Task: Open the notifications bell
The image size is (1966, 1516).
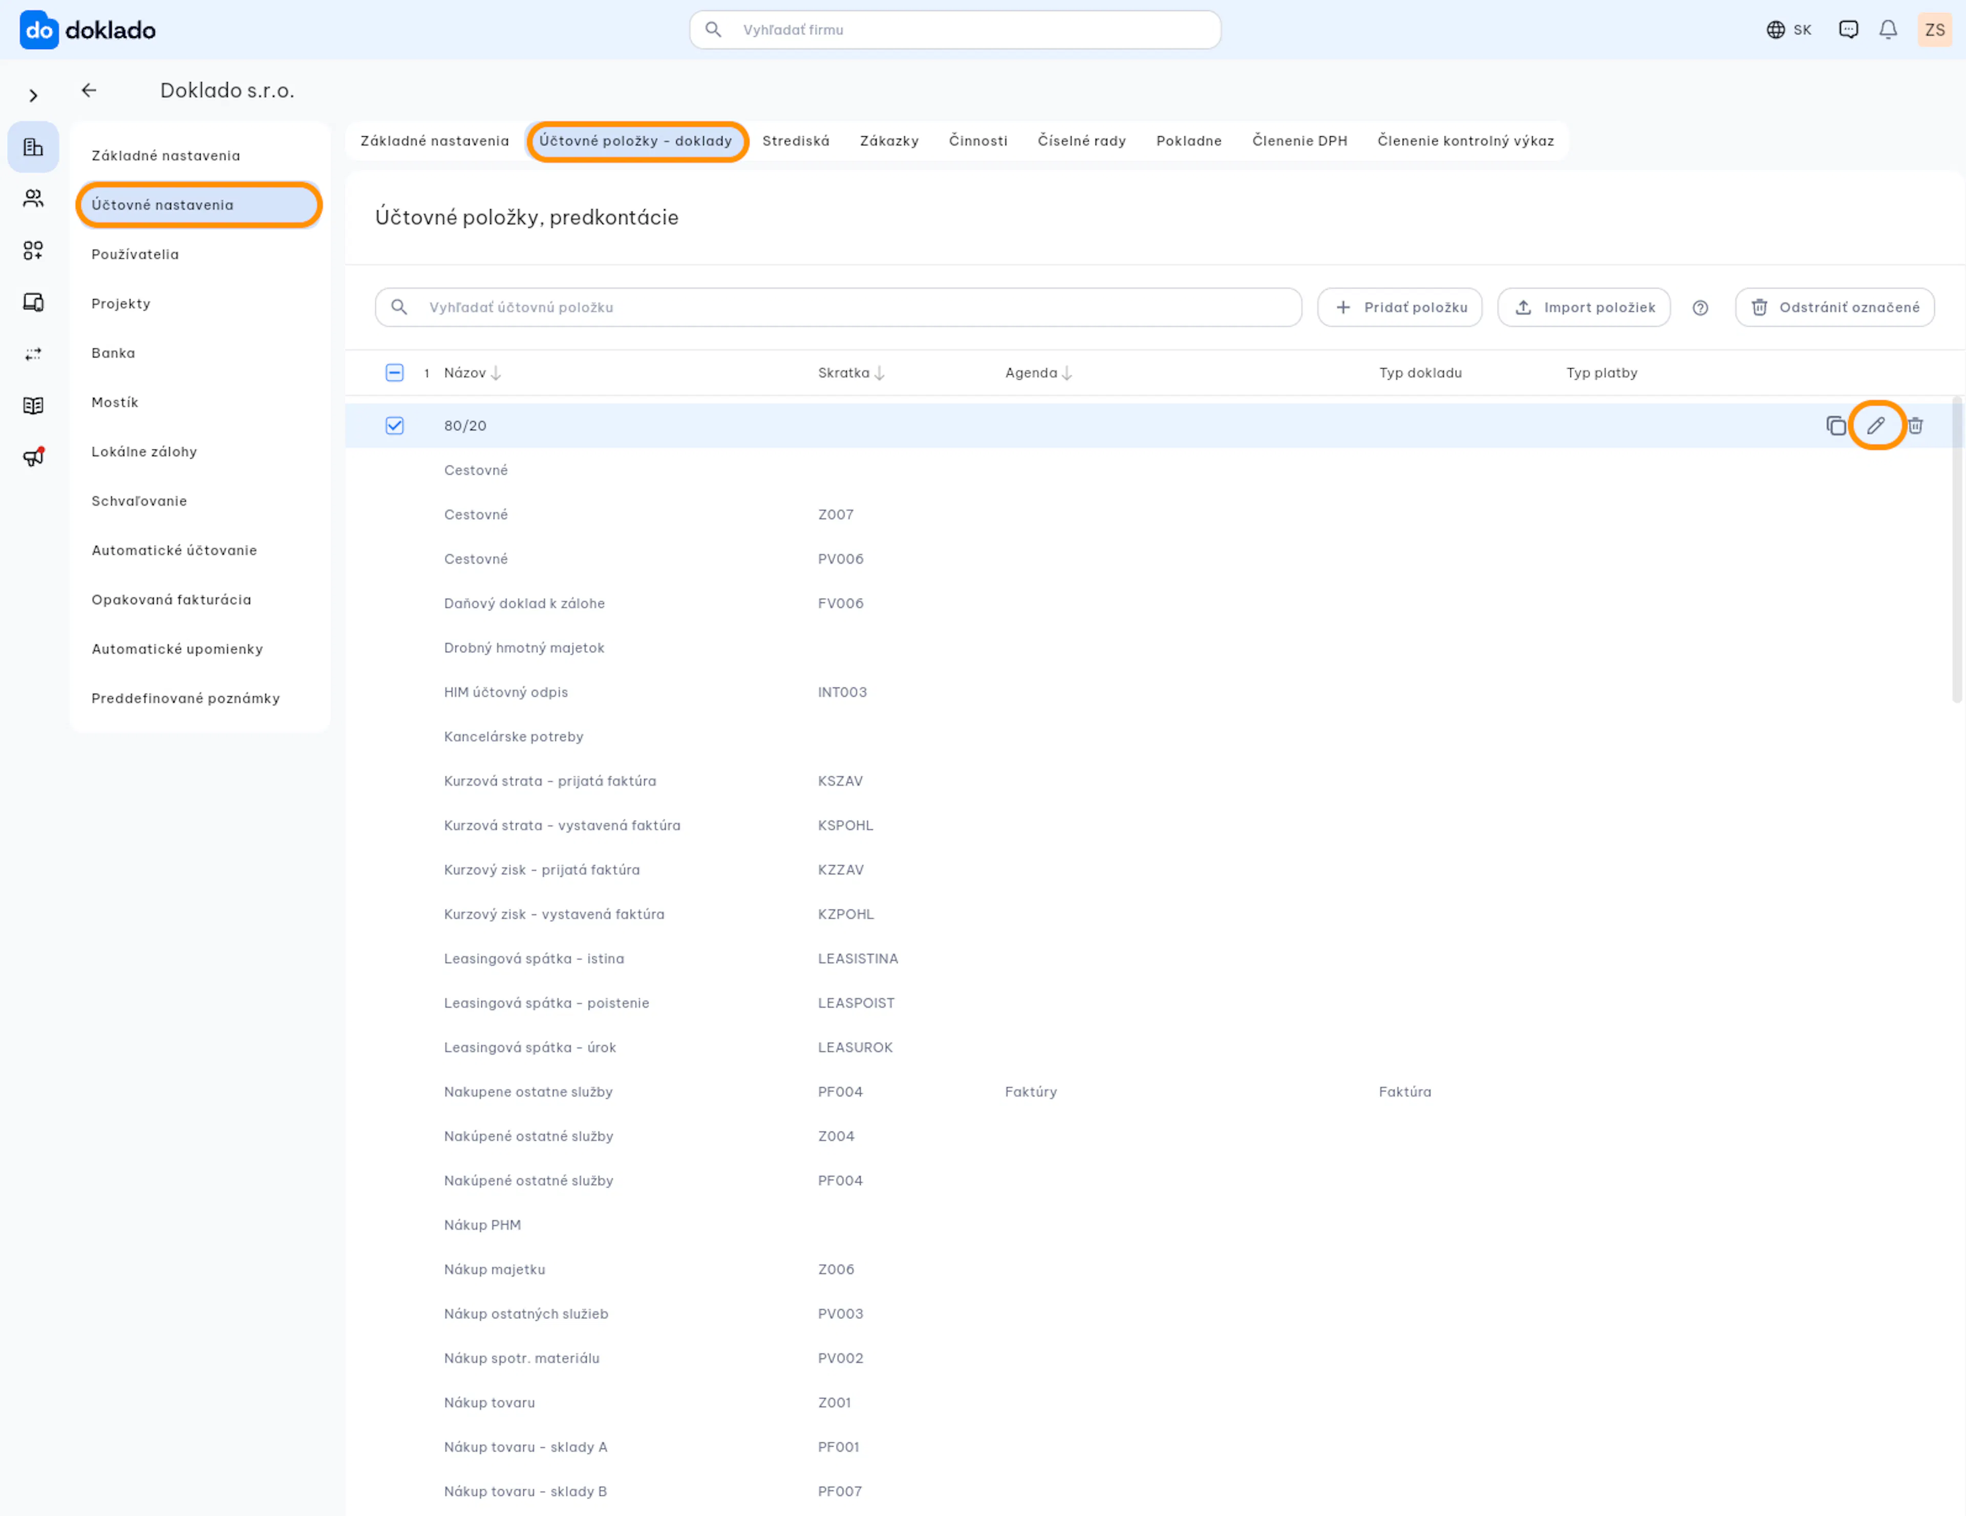Action: 1888,30
